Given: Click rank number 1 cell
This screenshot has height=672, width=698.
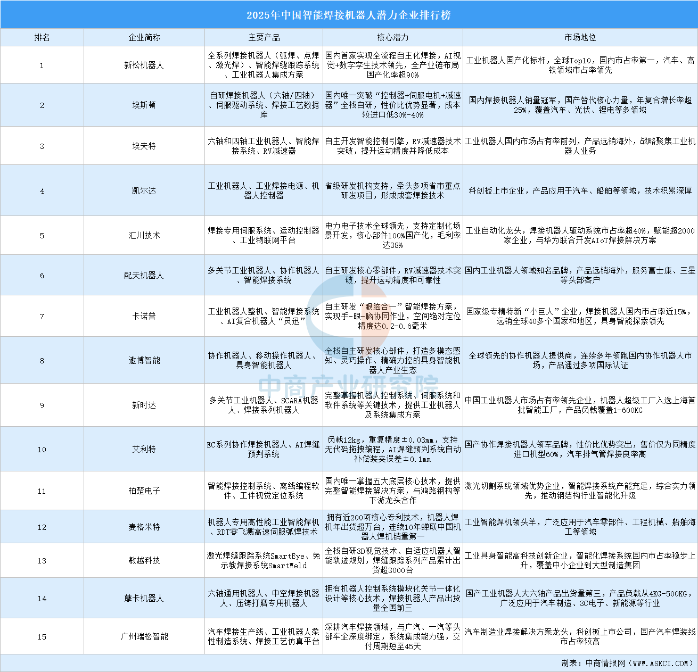Looking at the screenshot, I should pyautogui.click(x=42, y=65).
